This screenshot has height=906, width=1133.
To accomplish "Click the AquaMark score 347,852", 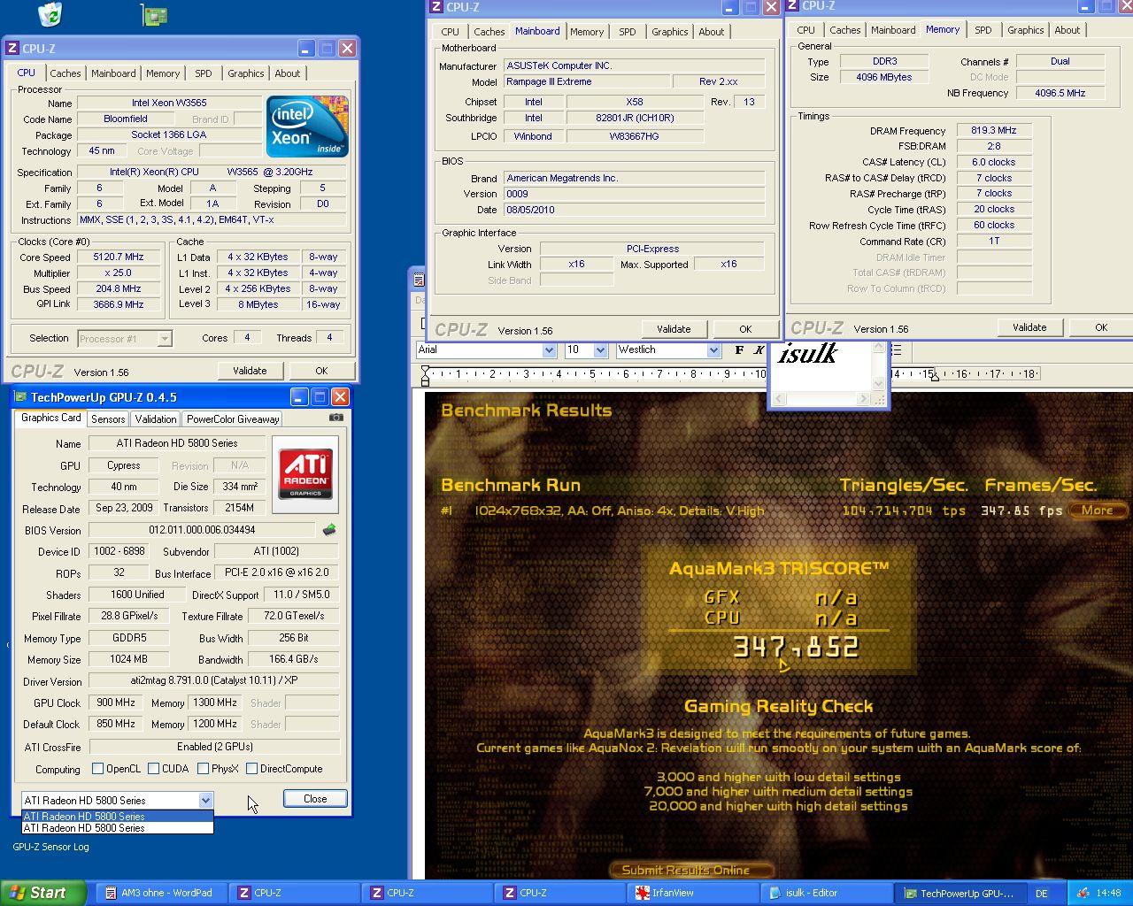I will pos(796,648).
